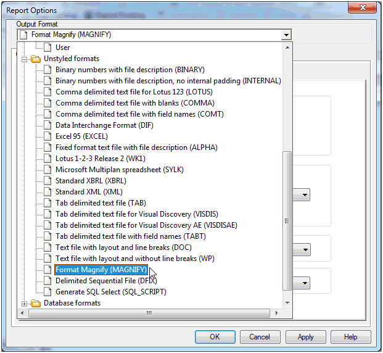Click the Unstyled formats folder icon

click(36, 59)
